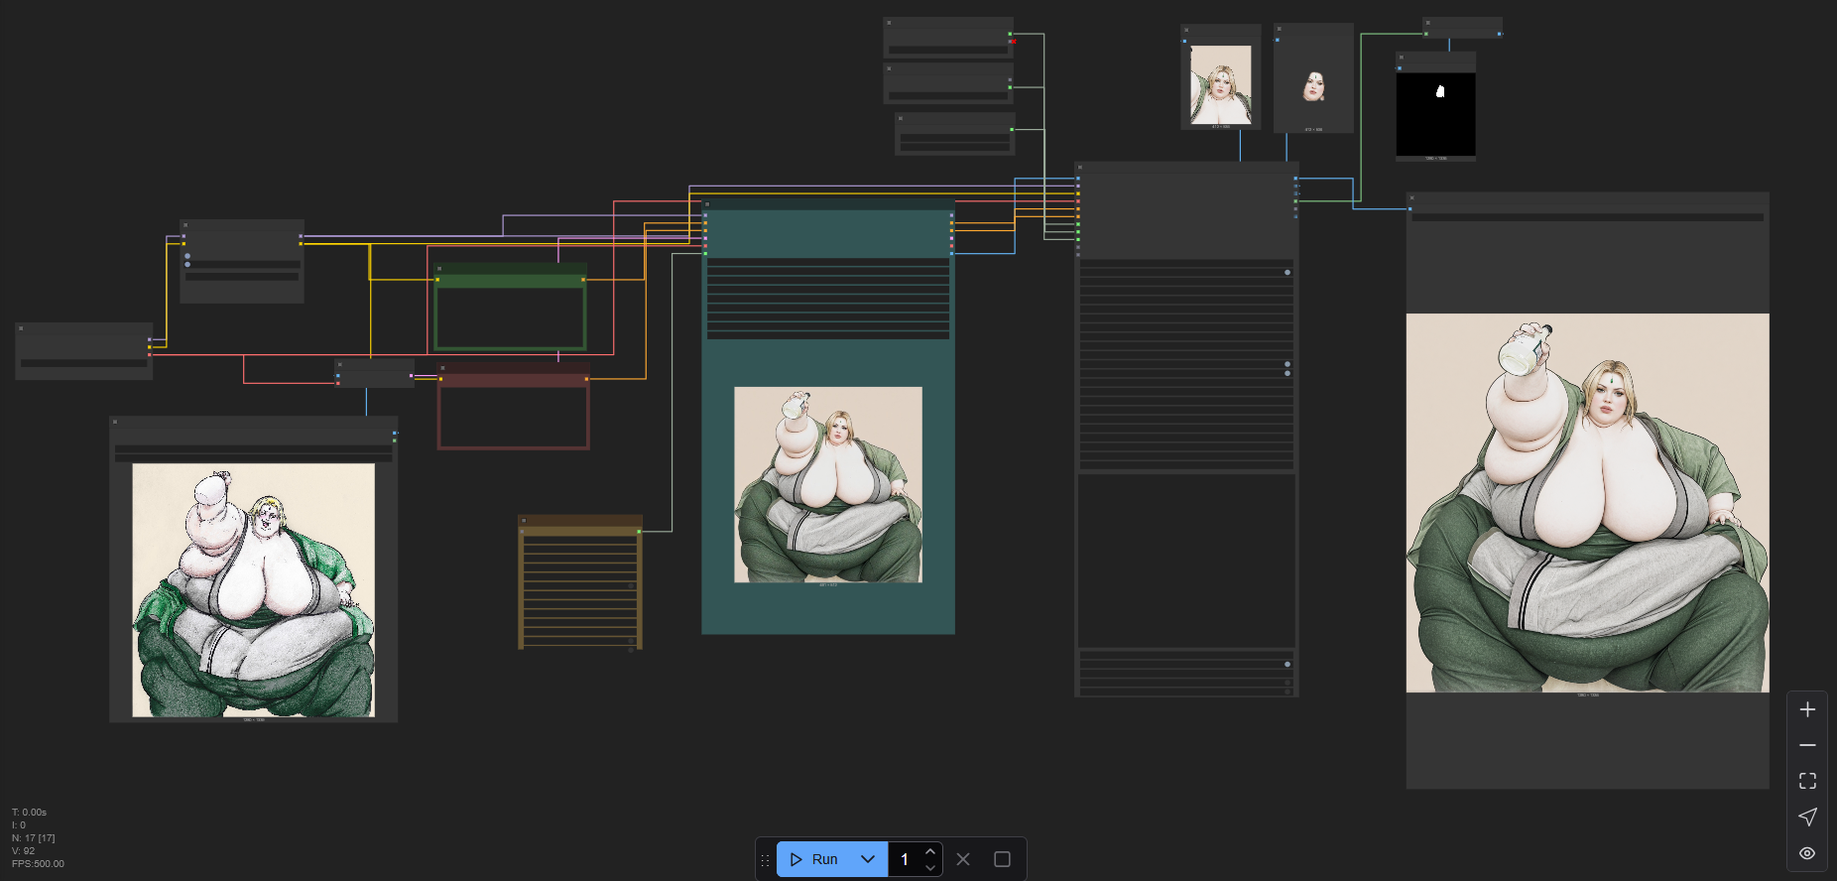Select the red-bordered node body
This screenshot has height=881, width=1837.
point(513,417)
